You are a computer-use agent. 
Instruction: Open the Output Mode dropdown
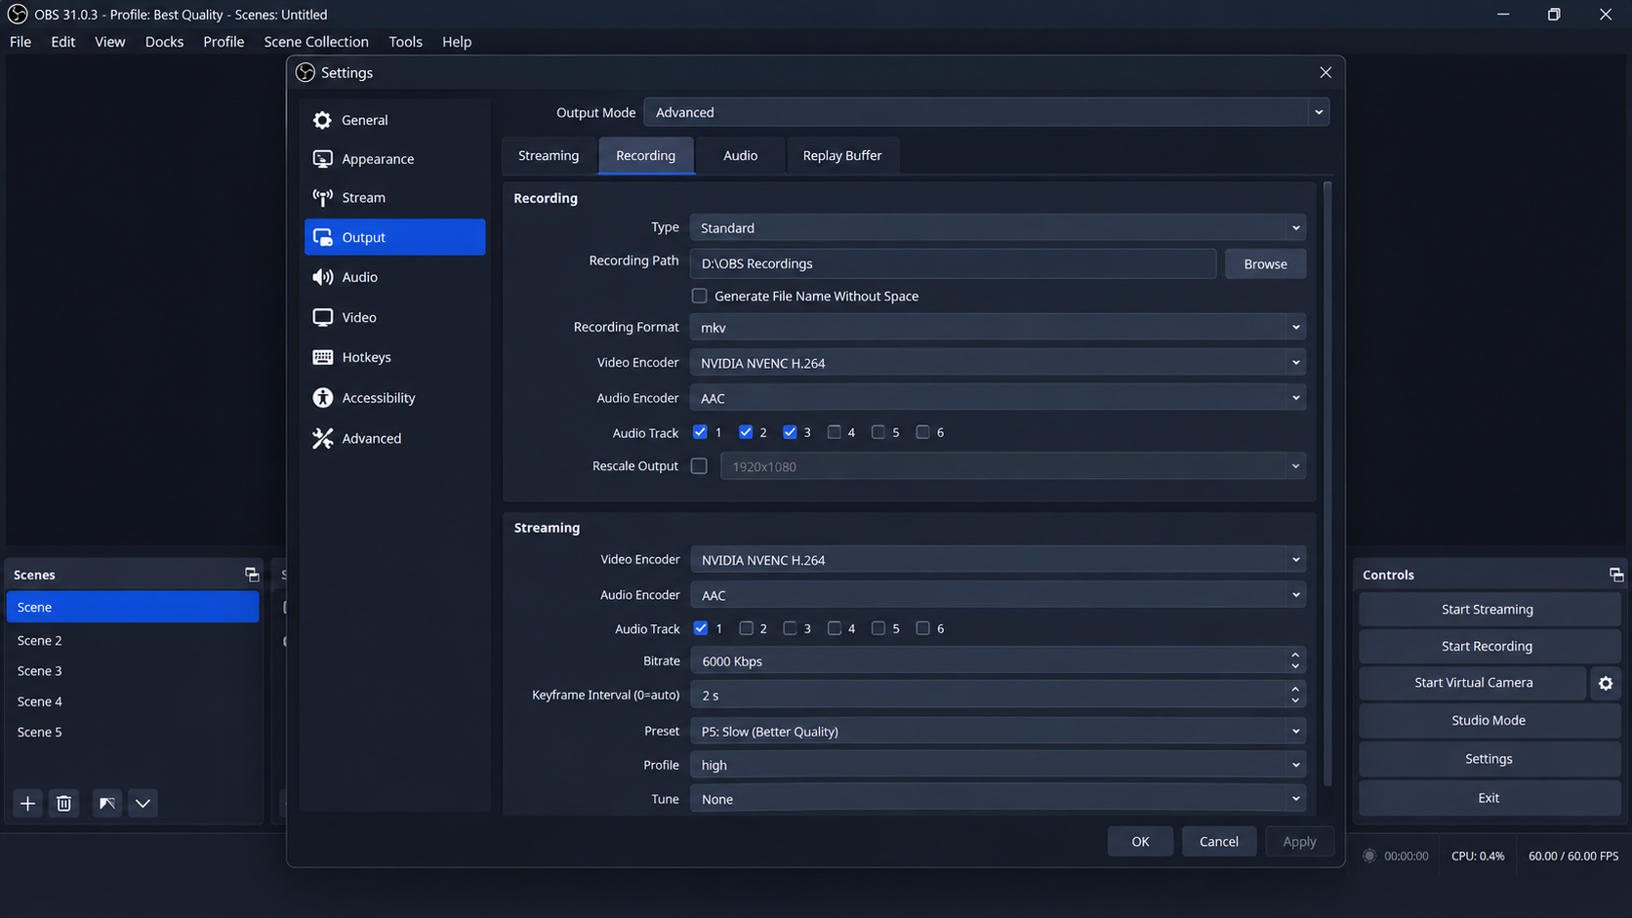(x=986, y=112)
